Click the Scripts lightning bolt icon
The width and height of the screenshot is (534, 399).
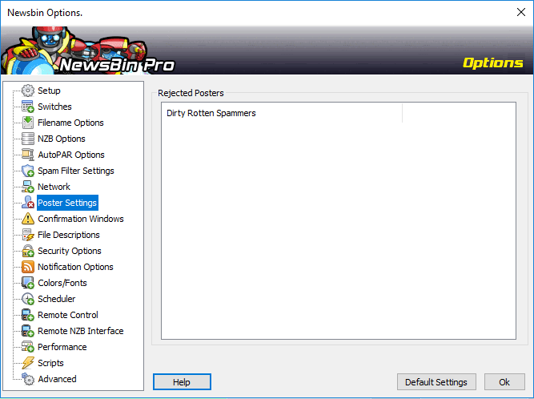pyautogui.click(x=27, y=363)
